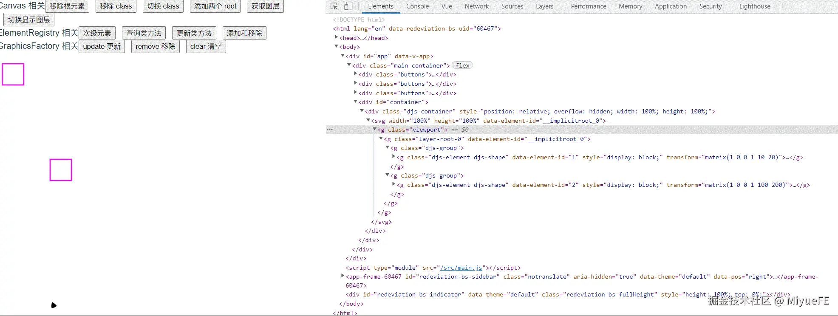Collapse the djs-container div node
This screenshot has width=838, height=316.
362,111
